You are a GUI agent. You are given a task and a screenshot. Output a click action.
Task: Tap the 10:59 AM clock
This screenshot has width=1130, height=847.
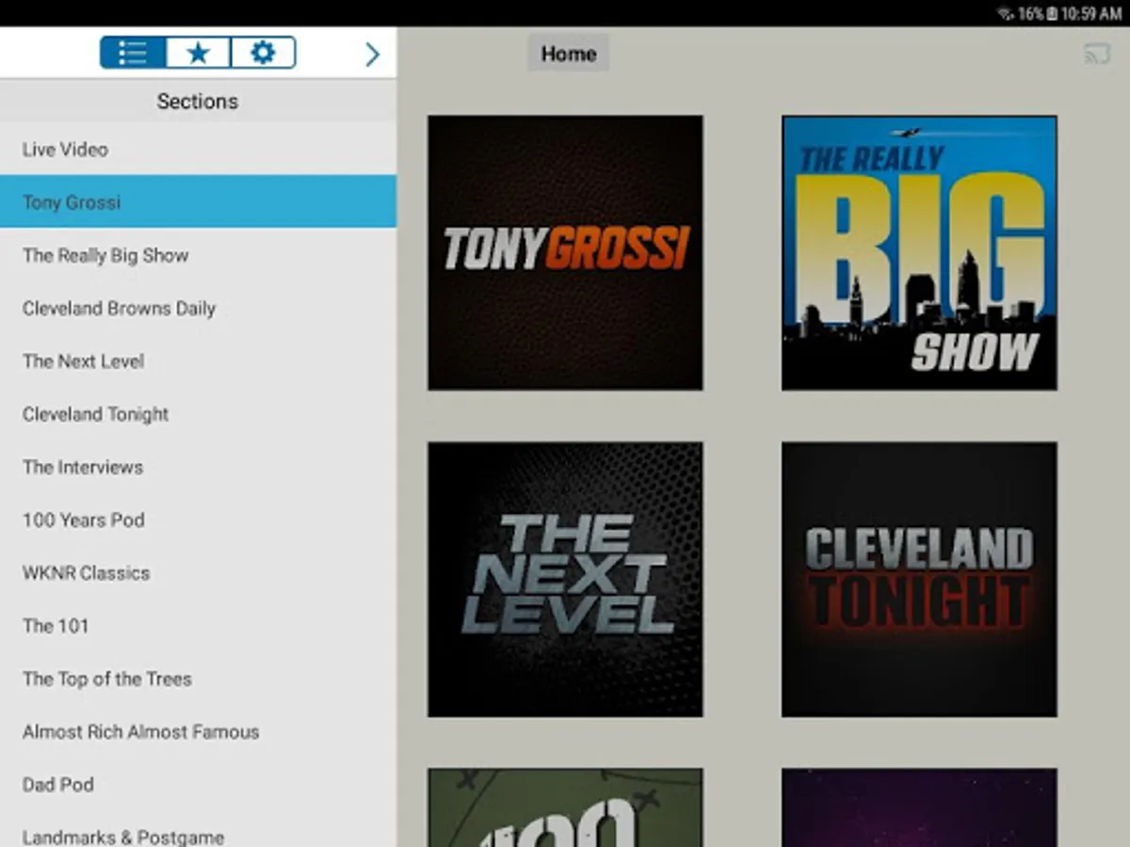pyautogui.click(x=1090, y=14)
